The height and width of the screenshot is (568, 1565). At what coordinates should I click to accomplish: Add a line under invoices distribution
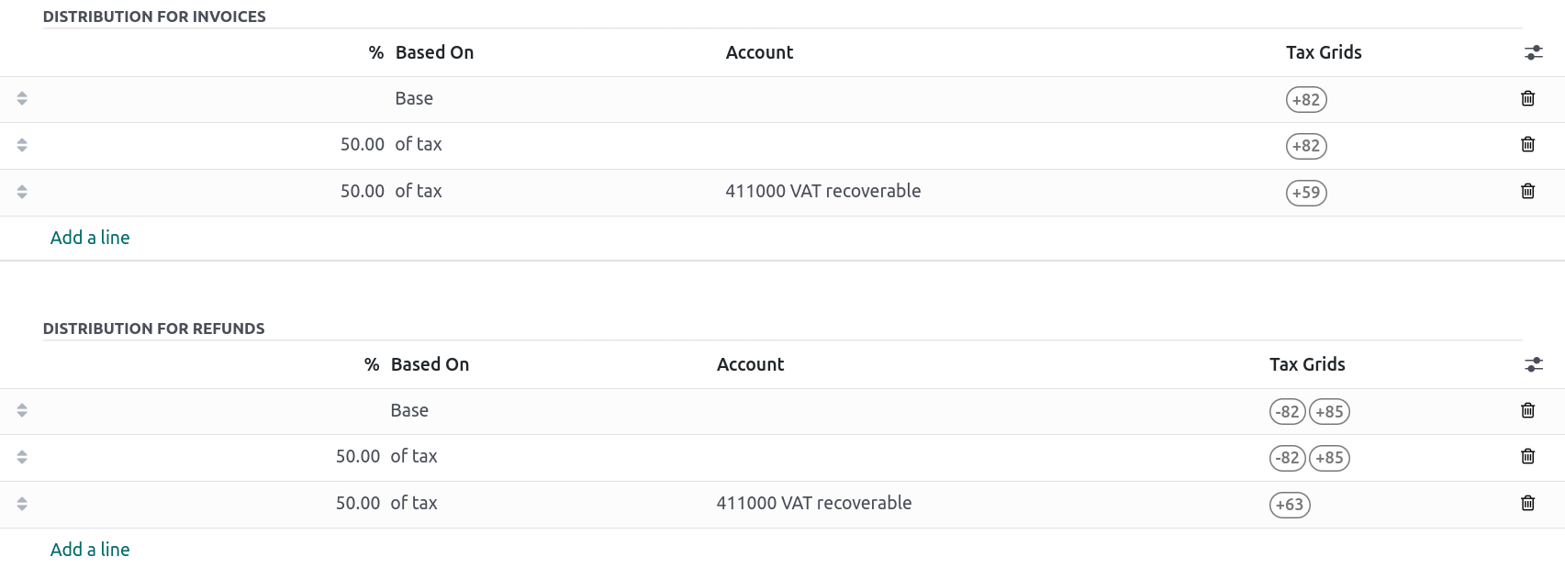click(x=89, y=237)
